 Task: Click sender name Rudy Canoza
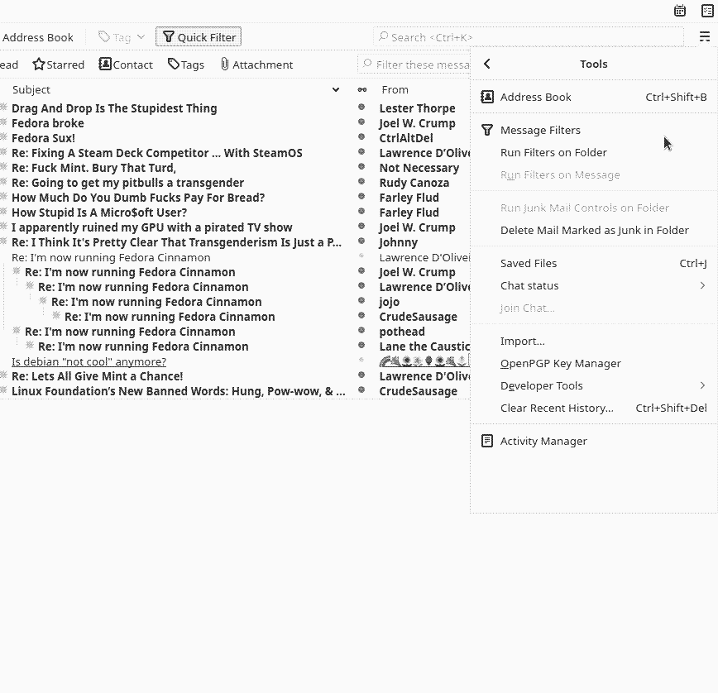[x=414, y=183]
